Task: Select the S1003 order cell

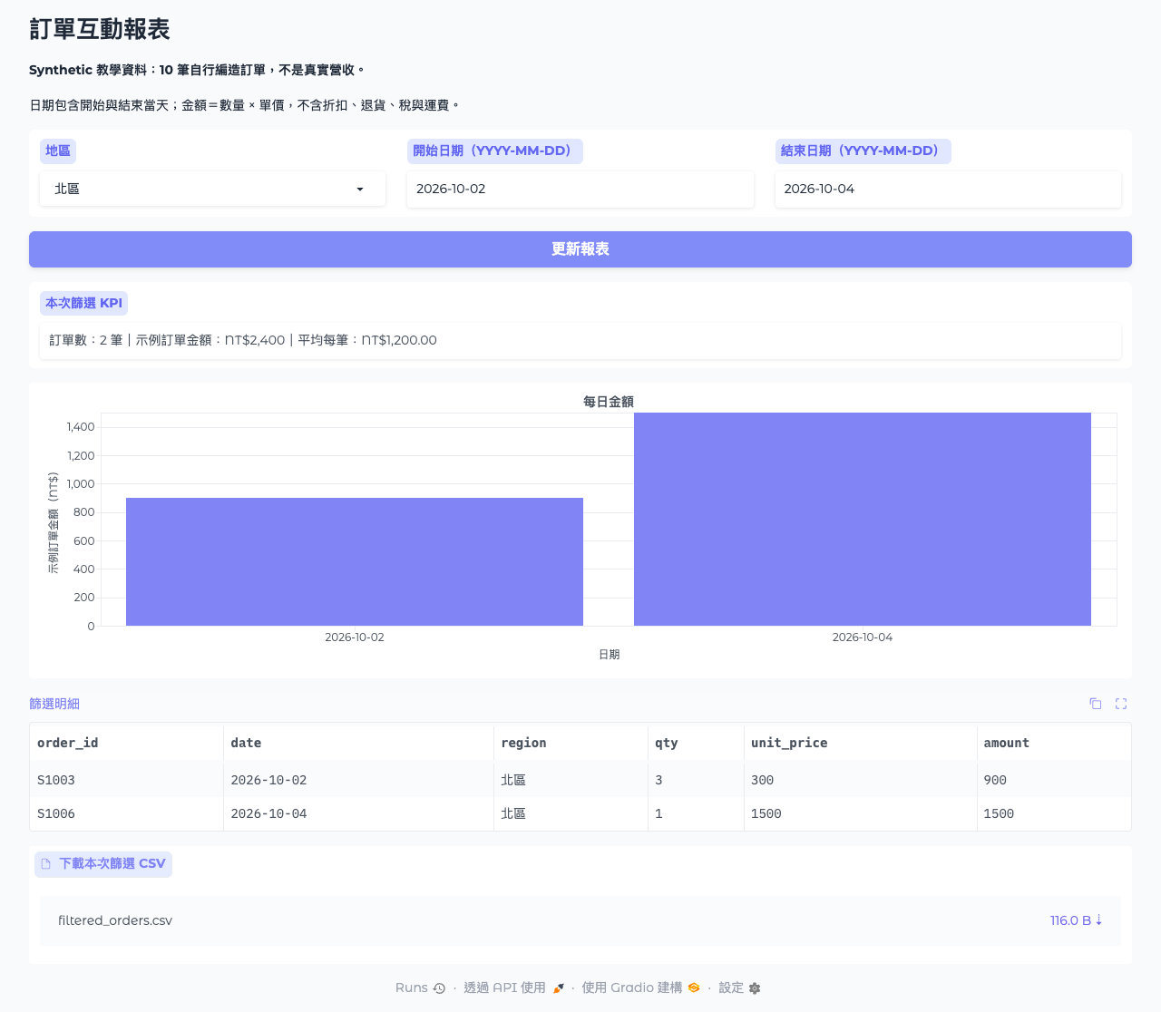Action: click(x=126, y=780)
